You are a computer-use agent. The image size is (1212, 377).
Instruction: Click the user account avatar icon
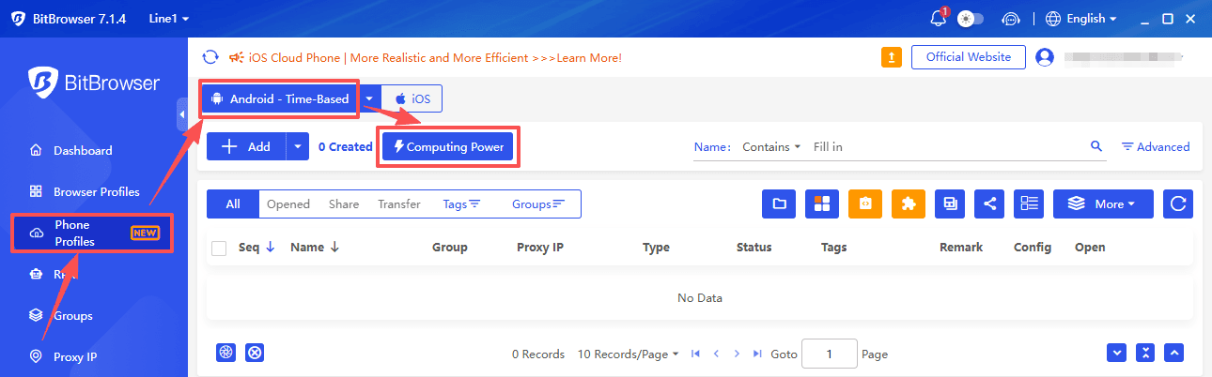pos(1044,57)
